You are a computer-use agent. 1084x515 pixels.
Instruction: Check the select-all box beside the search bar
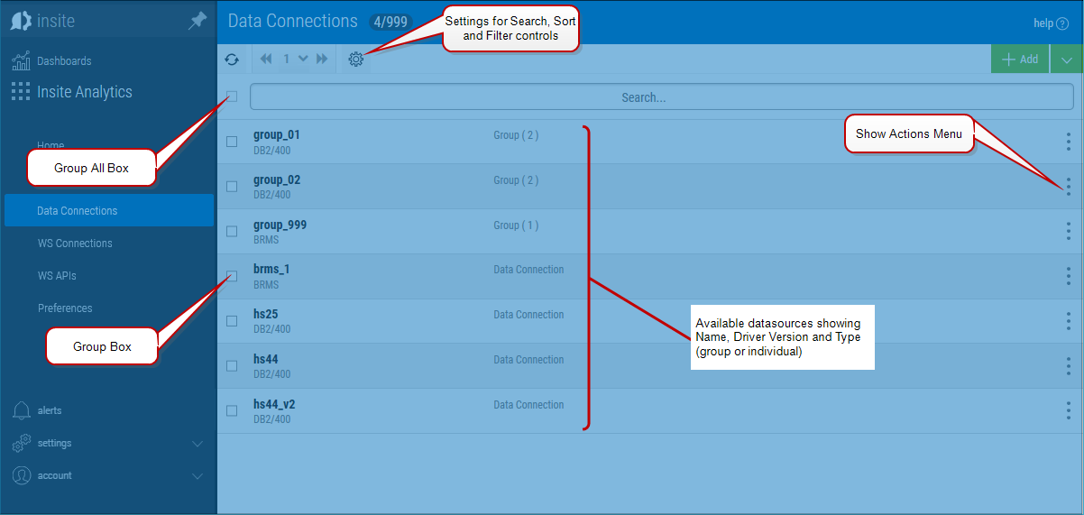(x=232, y=97)
